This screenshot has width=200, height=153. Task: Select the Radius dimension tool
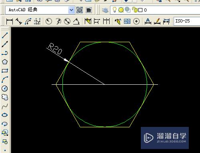click(x=49, y=21)
